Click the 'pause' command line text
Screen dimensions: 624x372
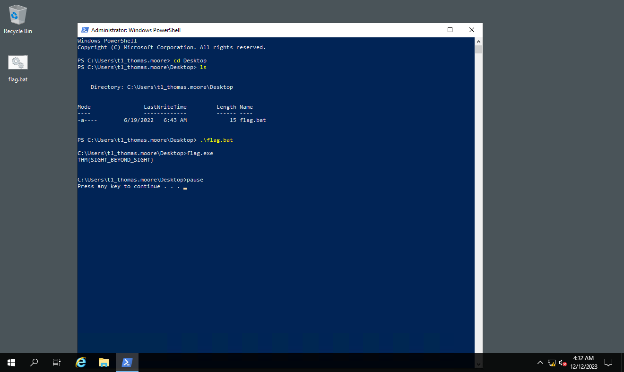click(195, 180)
